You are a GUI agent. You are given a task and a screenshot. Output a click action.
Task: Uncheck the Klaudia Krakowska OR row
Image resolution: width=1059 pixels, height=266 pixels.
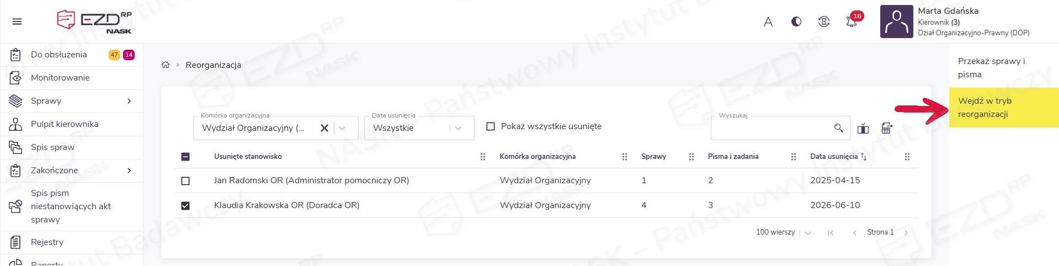click(185, 205)
